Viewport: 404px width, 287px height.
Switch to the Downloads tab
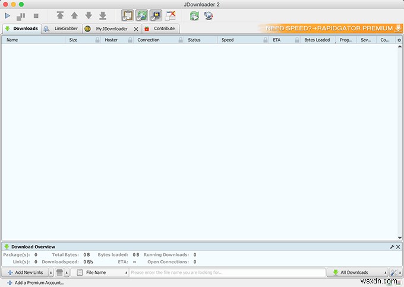(x=21, y=29)
